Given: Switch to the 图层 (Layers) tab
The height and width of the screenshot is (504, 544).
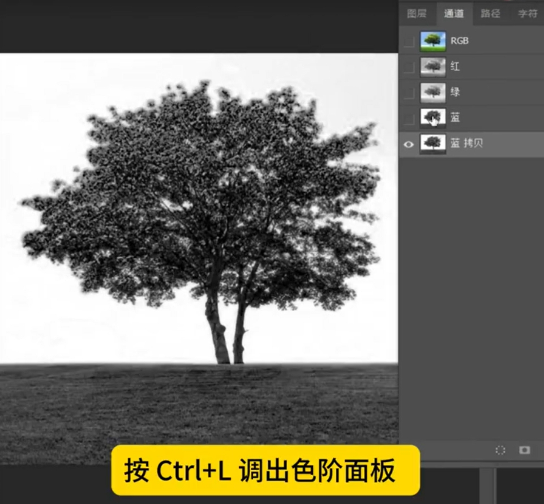Looking at the screenshot, I should click(417, 14).
